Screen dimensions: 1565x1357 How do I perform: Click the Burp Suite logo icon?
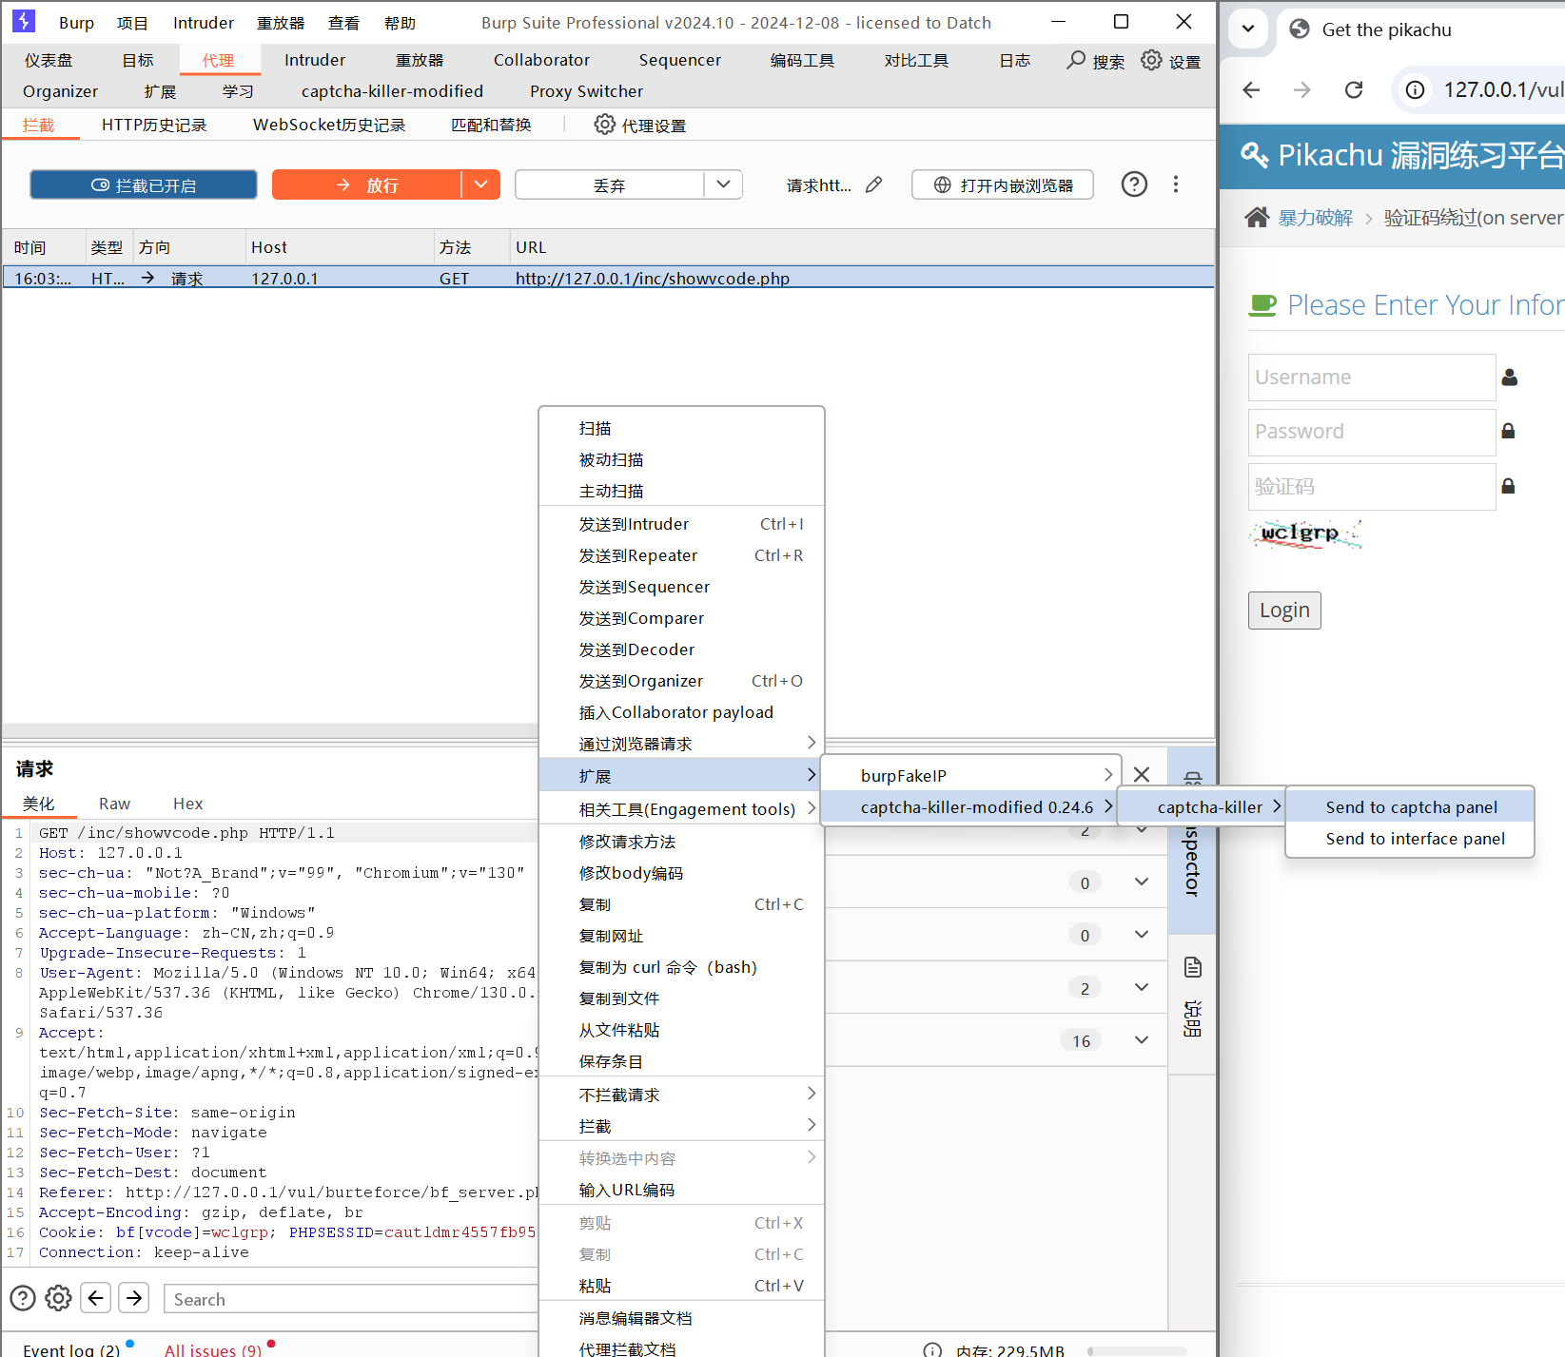(x=24, y=21)
